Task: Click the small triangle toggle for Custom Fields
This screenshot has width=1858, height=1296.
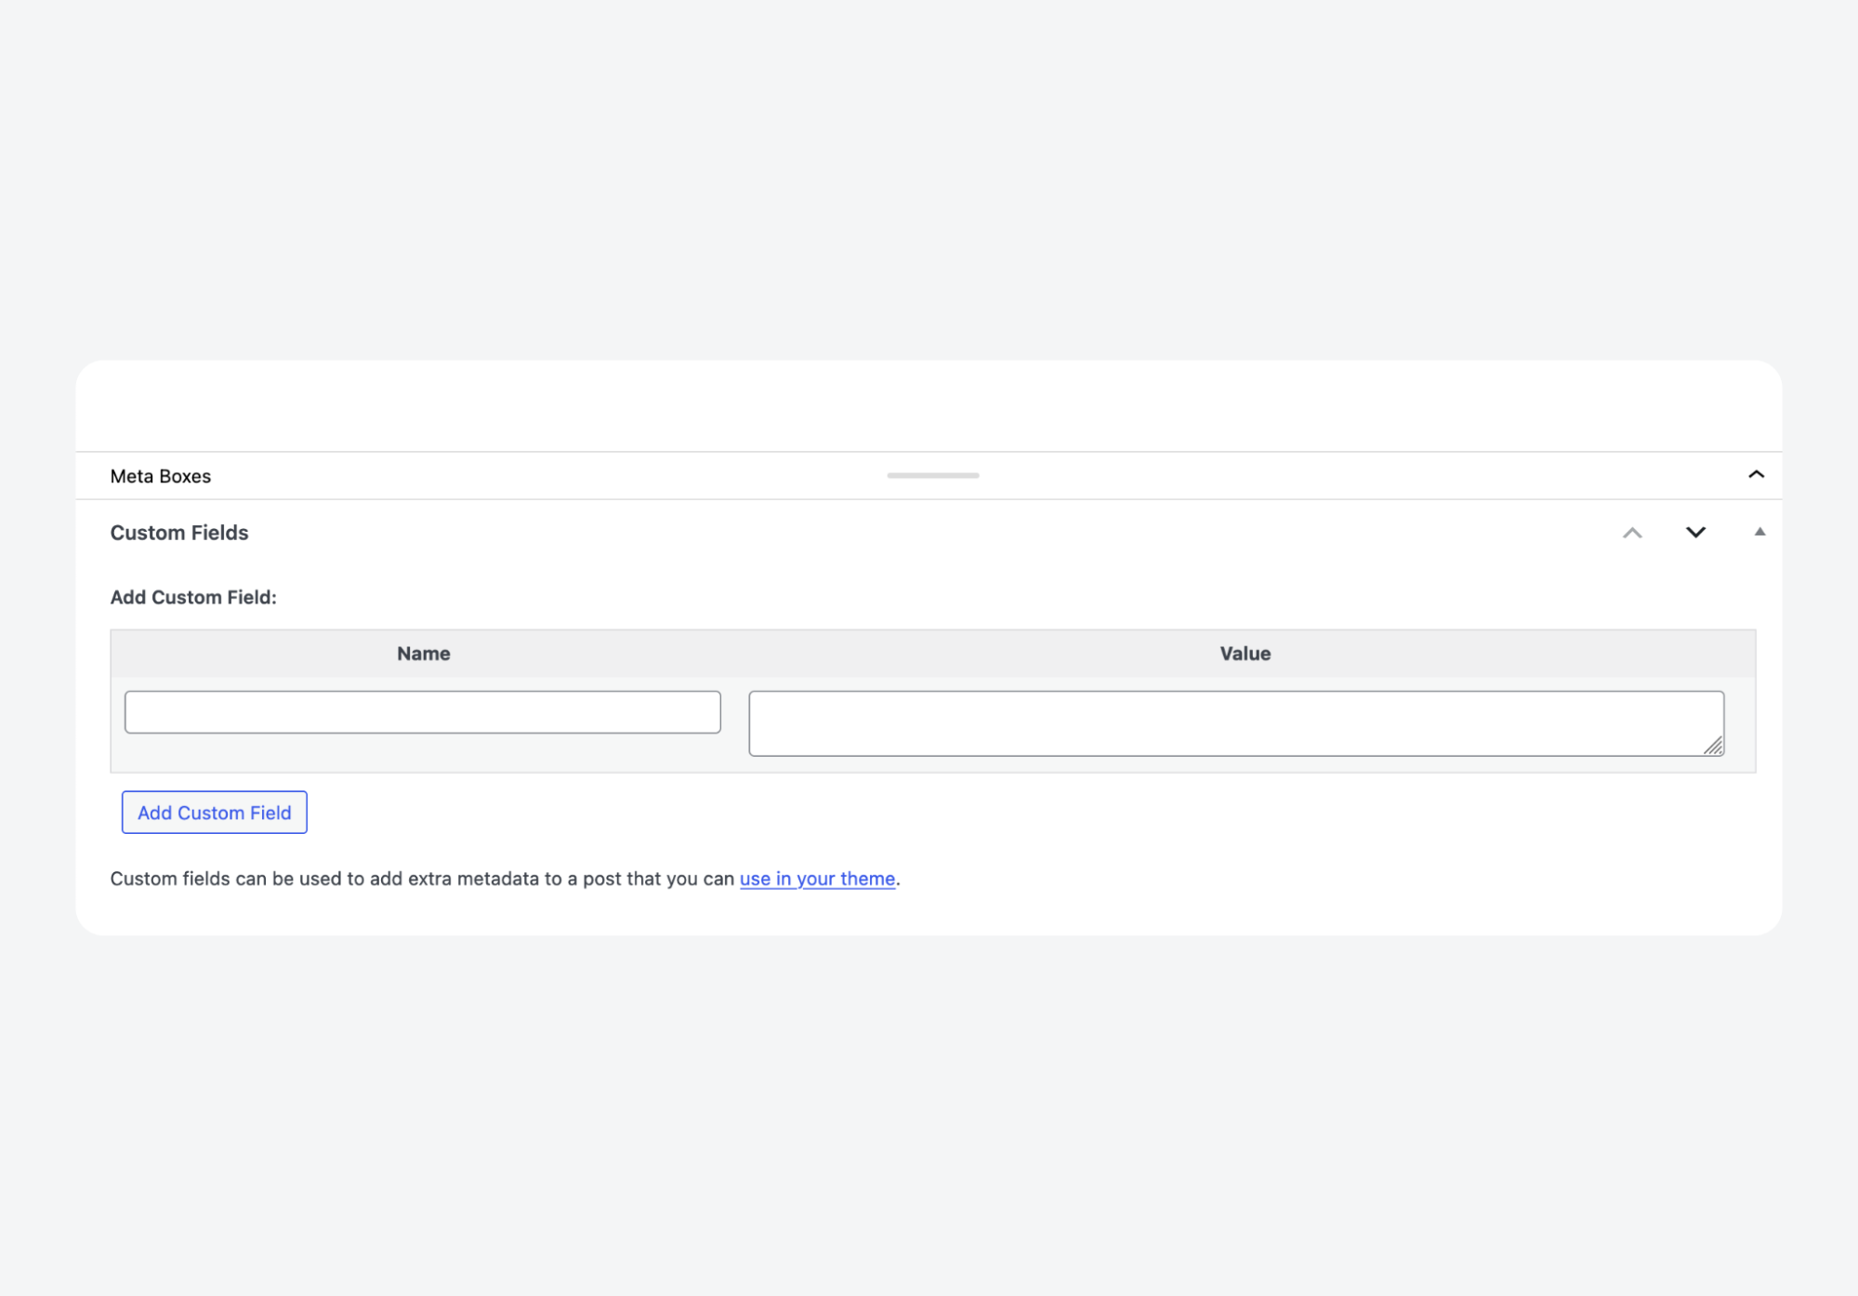Action: 1759,532
